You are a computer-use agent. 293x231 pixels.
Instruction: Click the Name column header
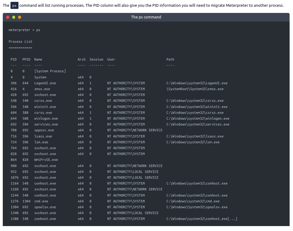pyautogui.click(x=38, y=60)
